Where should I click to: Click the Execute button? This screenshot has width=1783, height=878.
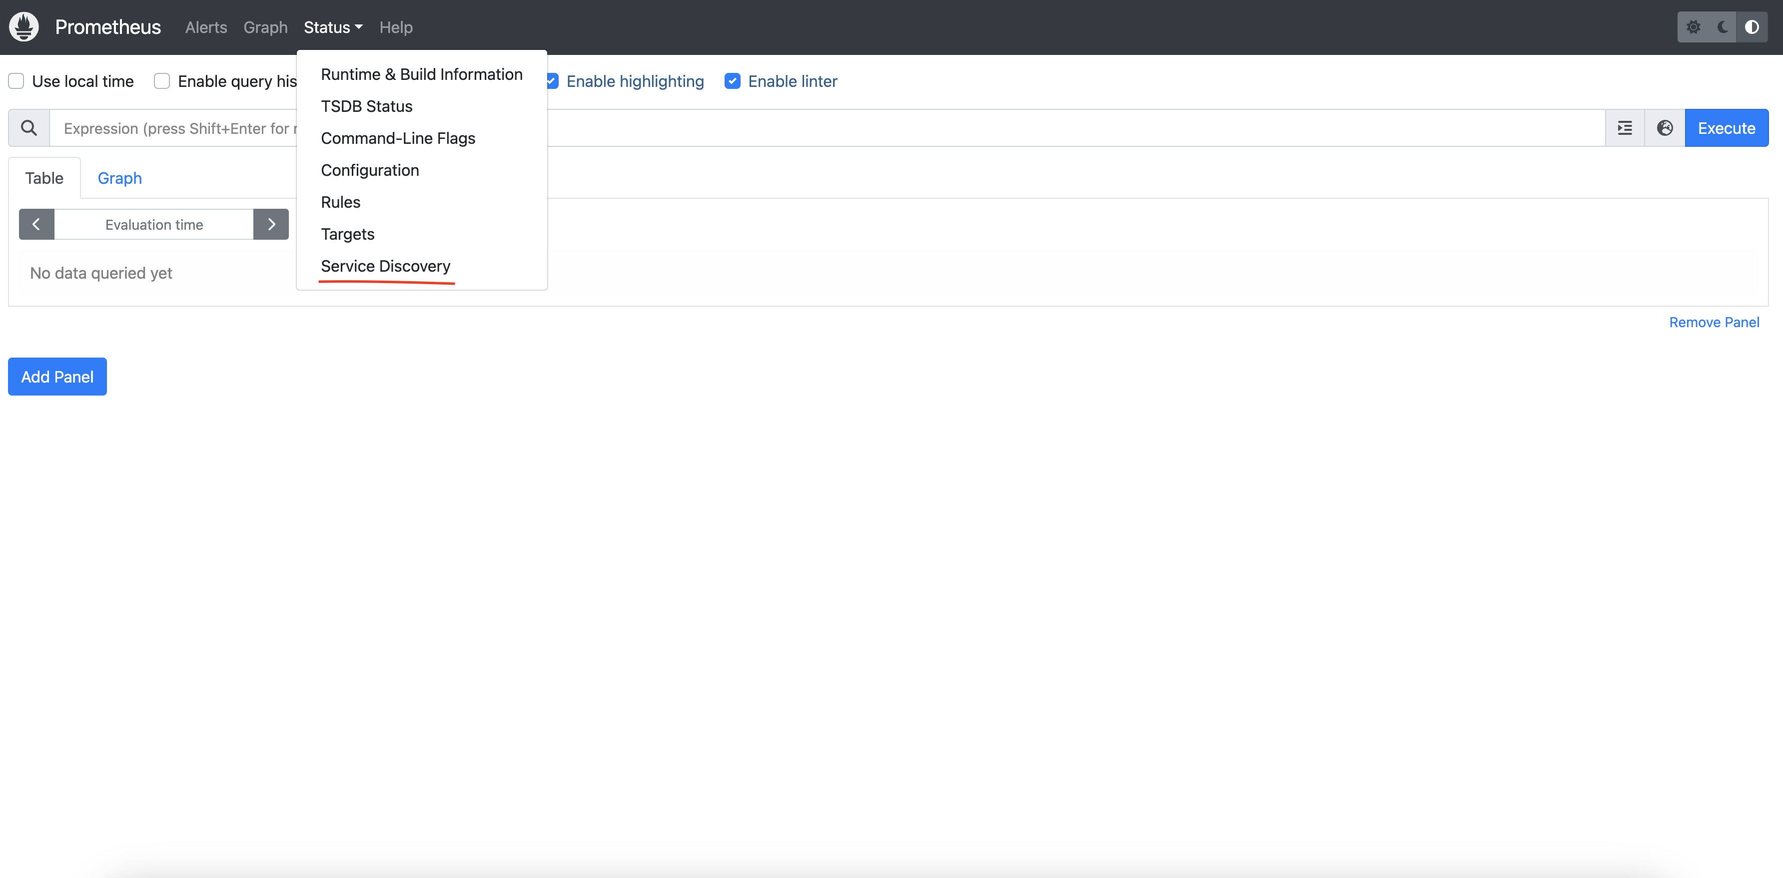(x=1726, y=127)
